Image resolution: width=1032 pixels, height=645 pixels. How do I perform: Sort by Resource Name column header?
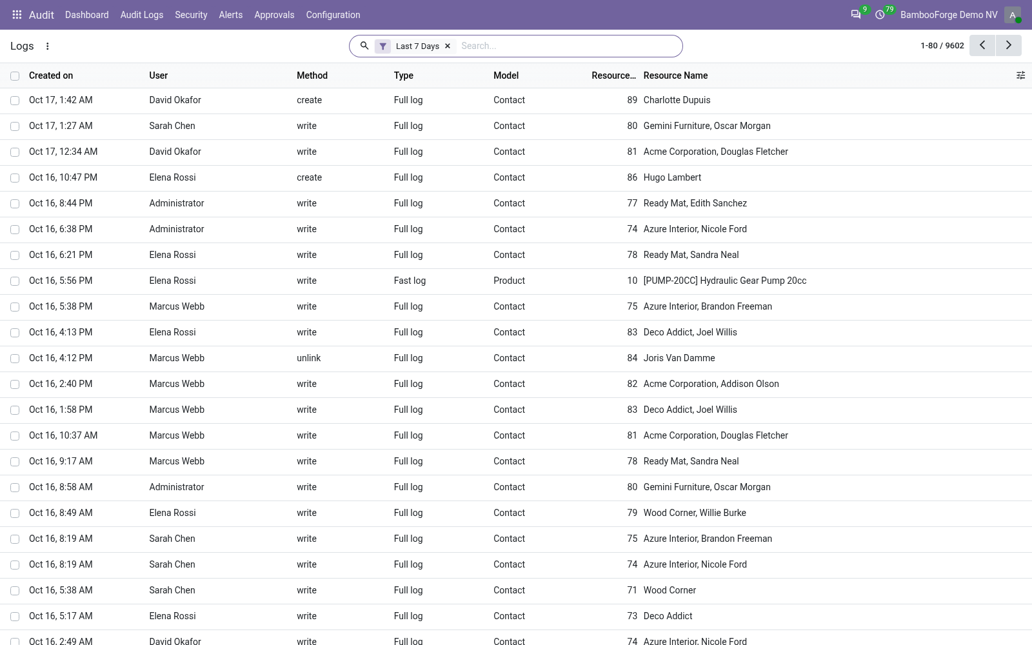[x=675, y=75]
